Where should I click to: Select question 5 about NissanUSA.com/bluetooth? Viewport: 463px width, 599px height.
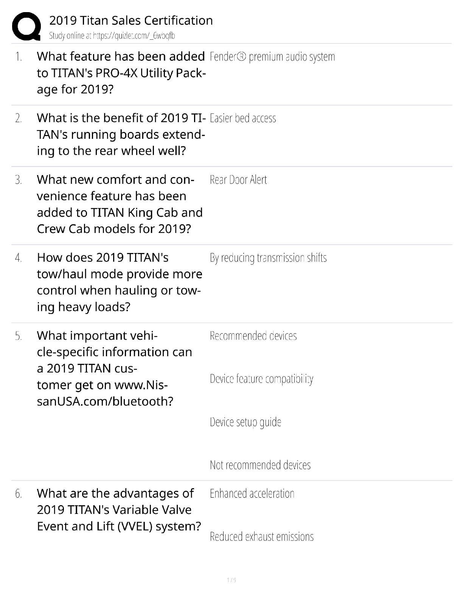pos(114,368)
